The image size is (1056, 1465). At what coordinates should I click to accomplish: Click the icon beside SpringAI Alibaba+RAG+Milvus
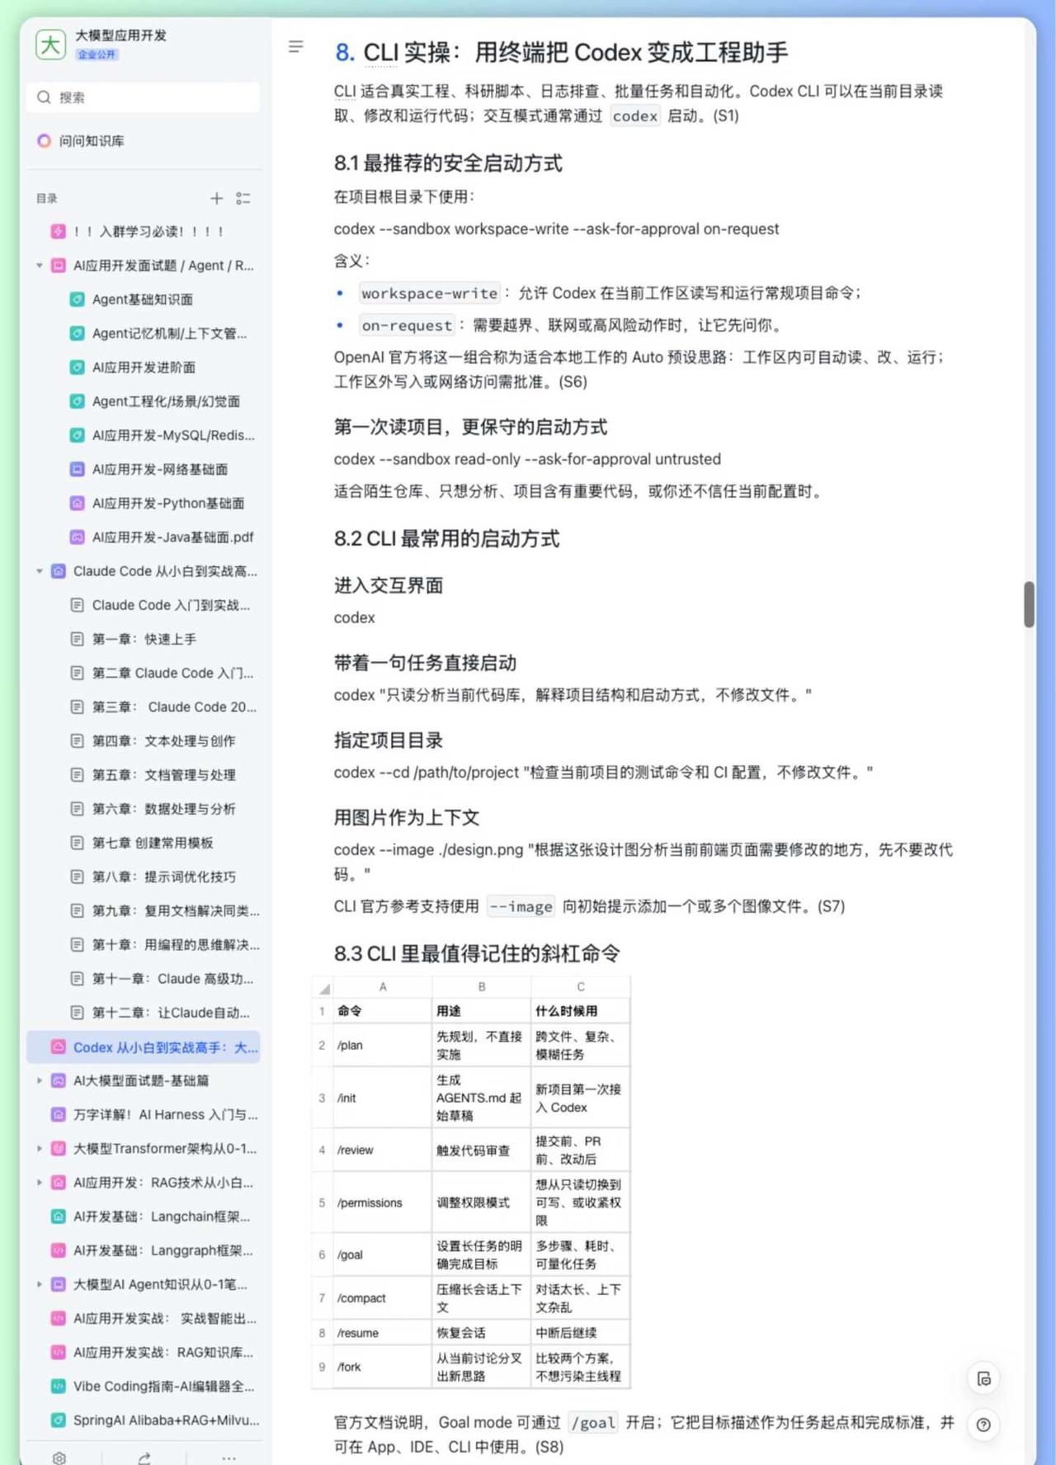tap(59, 1420)
